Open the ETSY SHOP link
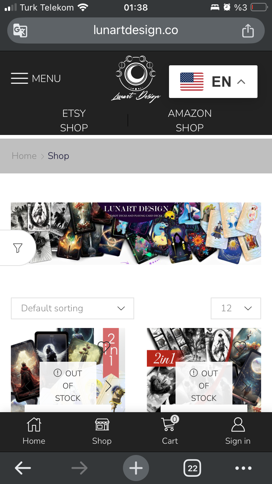The image size is (272, 484). tap(74, 120)
